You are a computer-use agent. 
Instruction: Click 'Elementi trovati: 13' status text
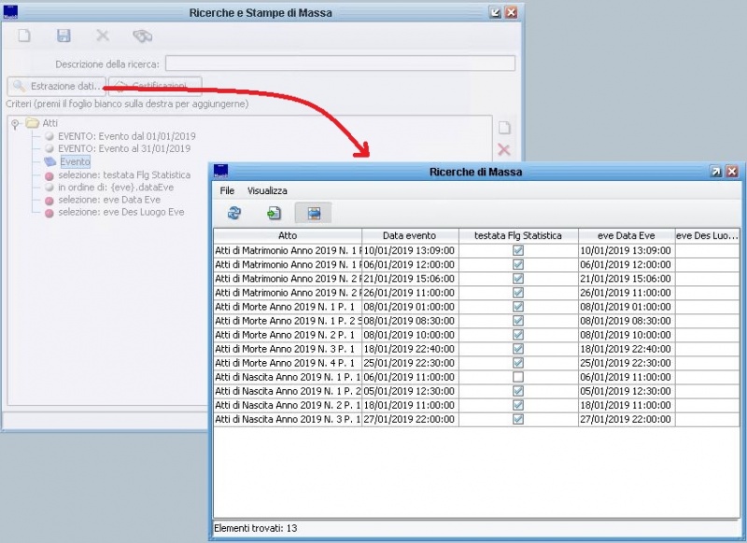coord(255,528)
